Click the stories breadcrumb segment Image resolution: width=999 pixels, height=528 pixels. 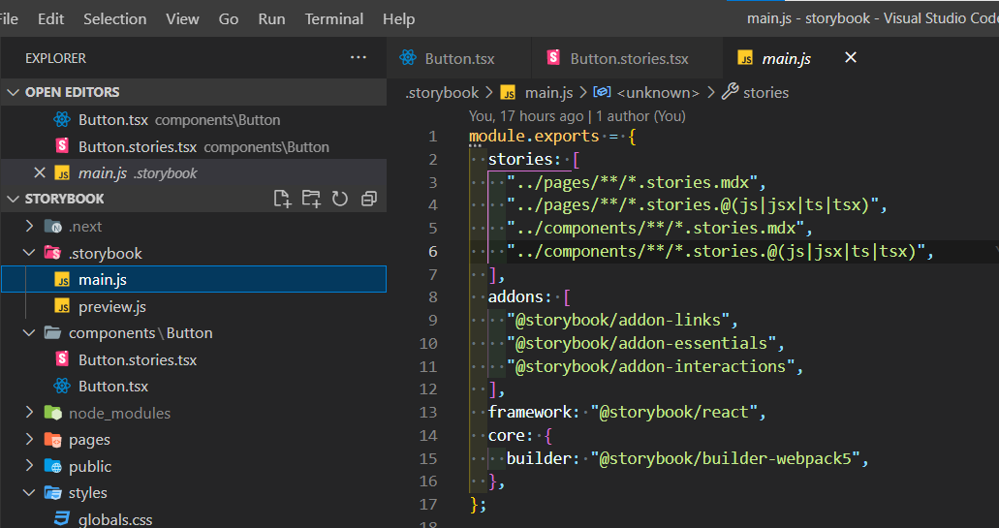point(765,93)
